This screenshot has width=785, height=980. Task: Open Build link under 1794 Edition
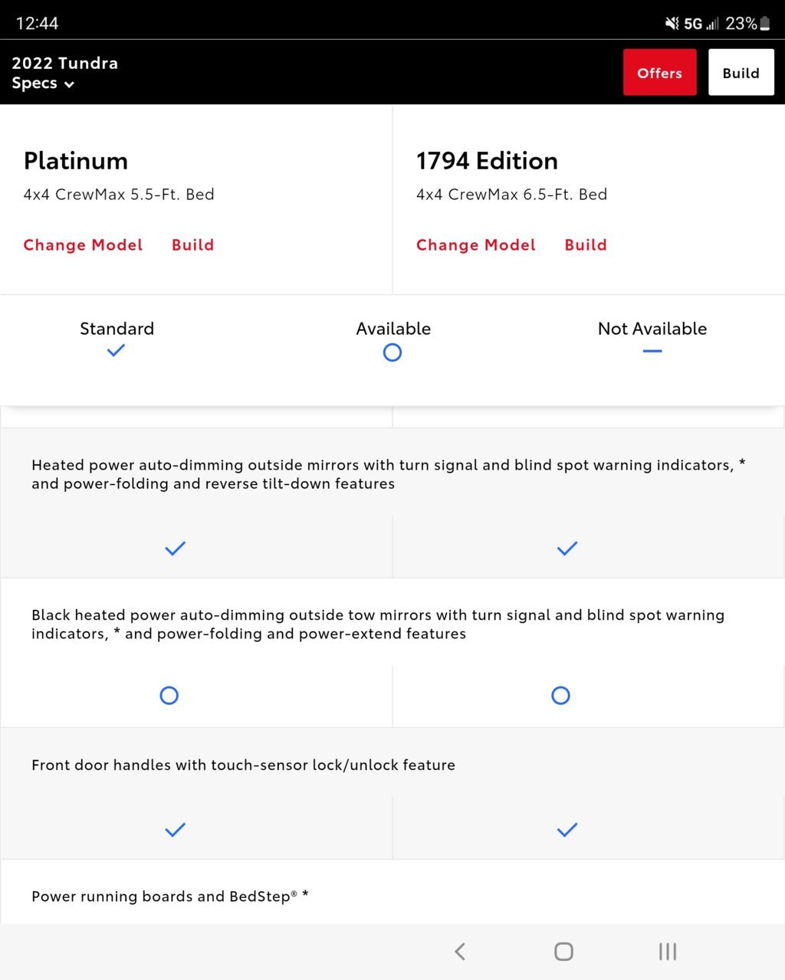point(586,245)
